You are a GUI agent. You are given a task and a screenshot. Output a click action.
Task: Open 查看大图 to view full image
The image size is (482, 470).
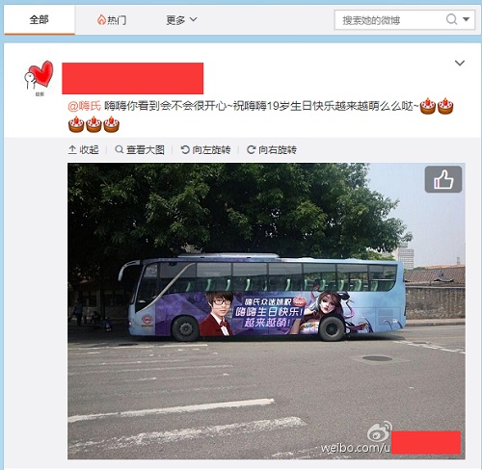140,149
